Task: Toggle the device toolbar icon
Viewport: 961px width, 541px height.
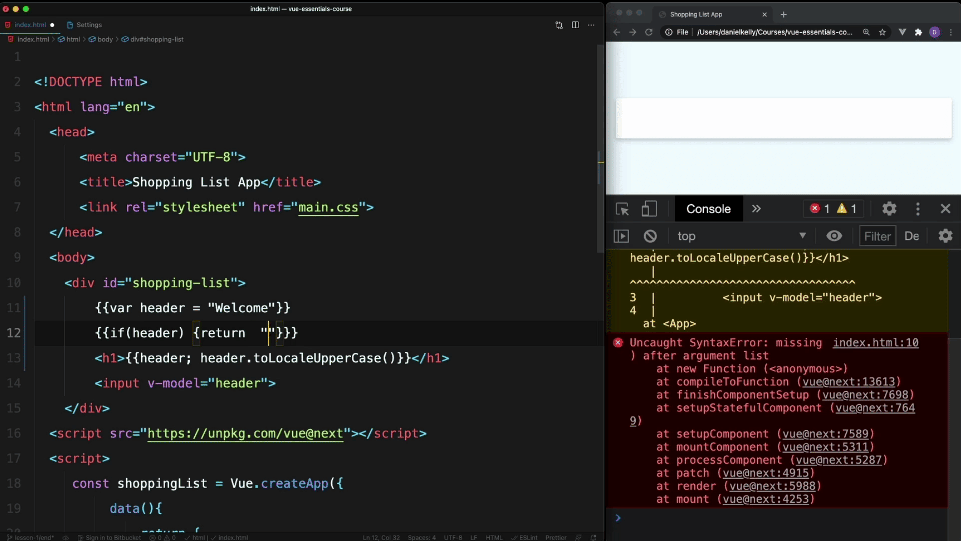Action: click(x=649, y=209)
